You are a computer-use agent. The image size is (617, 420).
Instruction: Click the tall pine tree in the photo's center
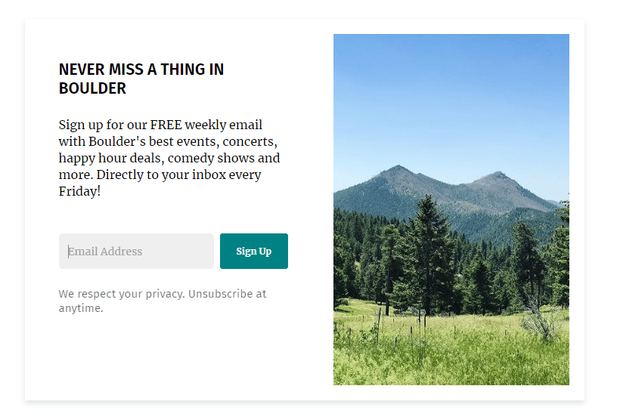tap(428, 257)
